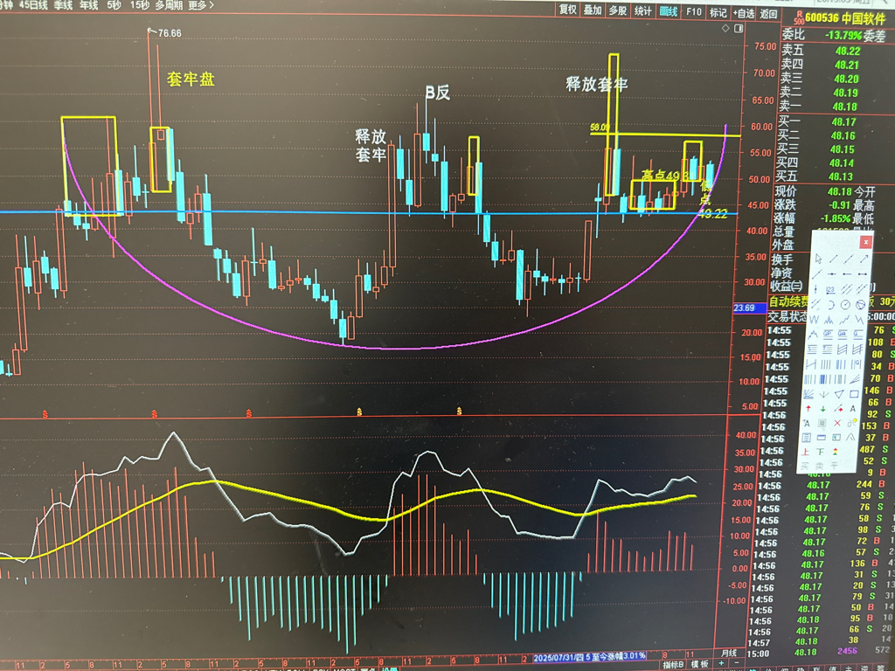Toggle the 画线 drawing tools button
The height and width of the screenshot is (671, 895).
point(669,10)
